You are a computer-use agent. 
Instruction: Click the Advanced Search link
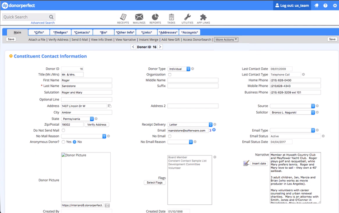42,23
